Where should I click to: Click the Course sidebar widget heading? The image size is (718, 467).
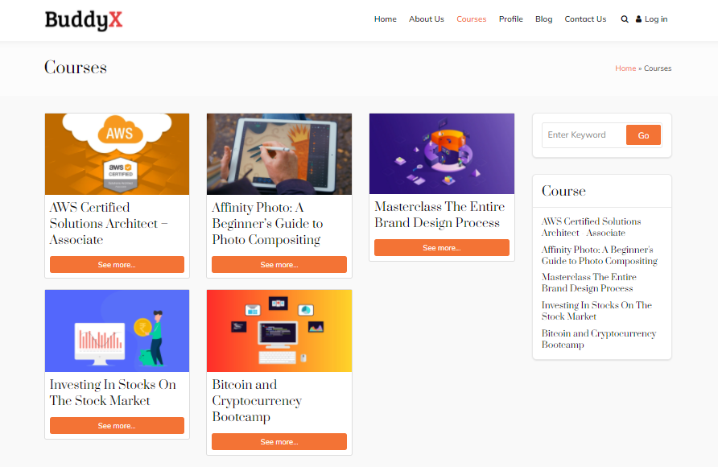(x=563, y=191)
